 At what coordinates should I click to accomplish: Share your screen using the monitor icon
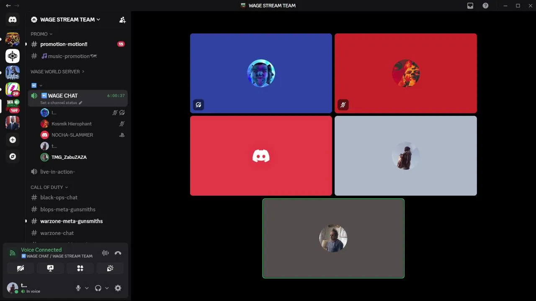click(50, 268)
